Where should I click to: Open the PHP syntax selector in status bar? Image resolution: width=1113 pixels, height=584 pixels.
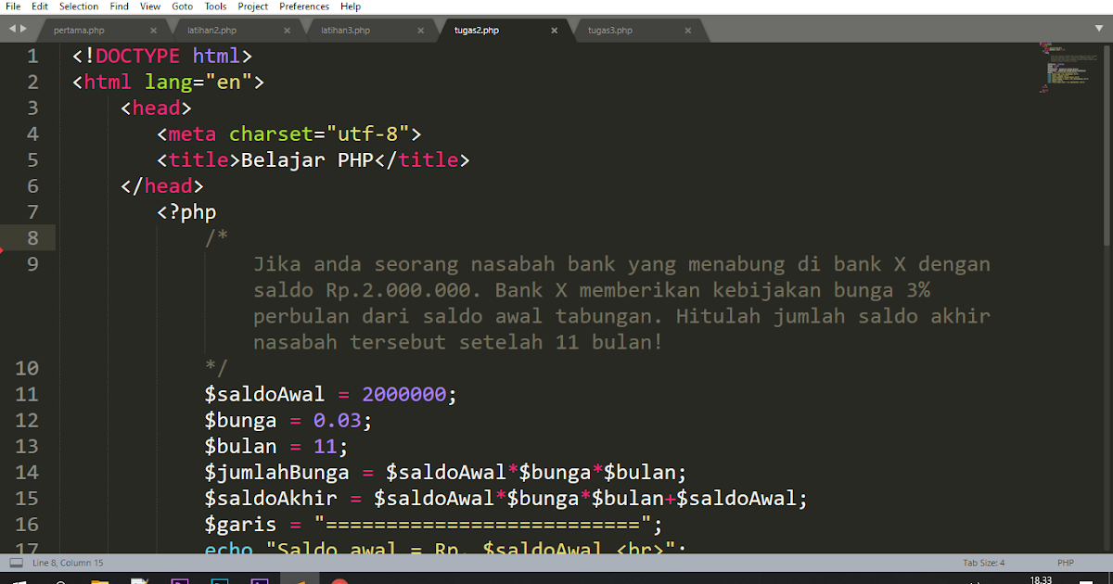(1066, 562)
